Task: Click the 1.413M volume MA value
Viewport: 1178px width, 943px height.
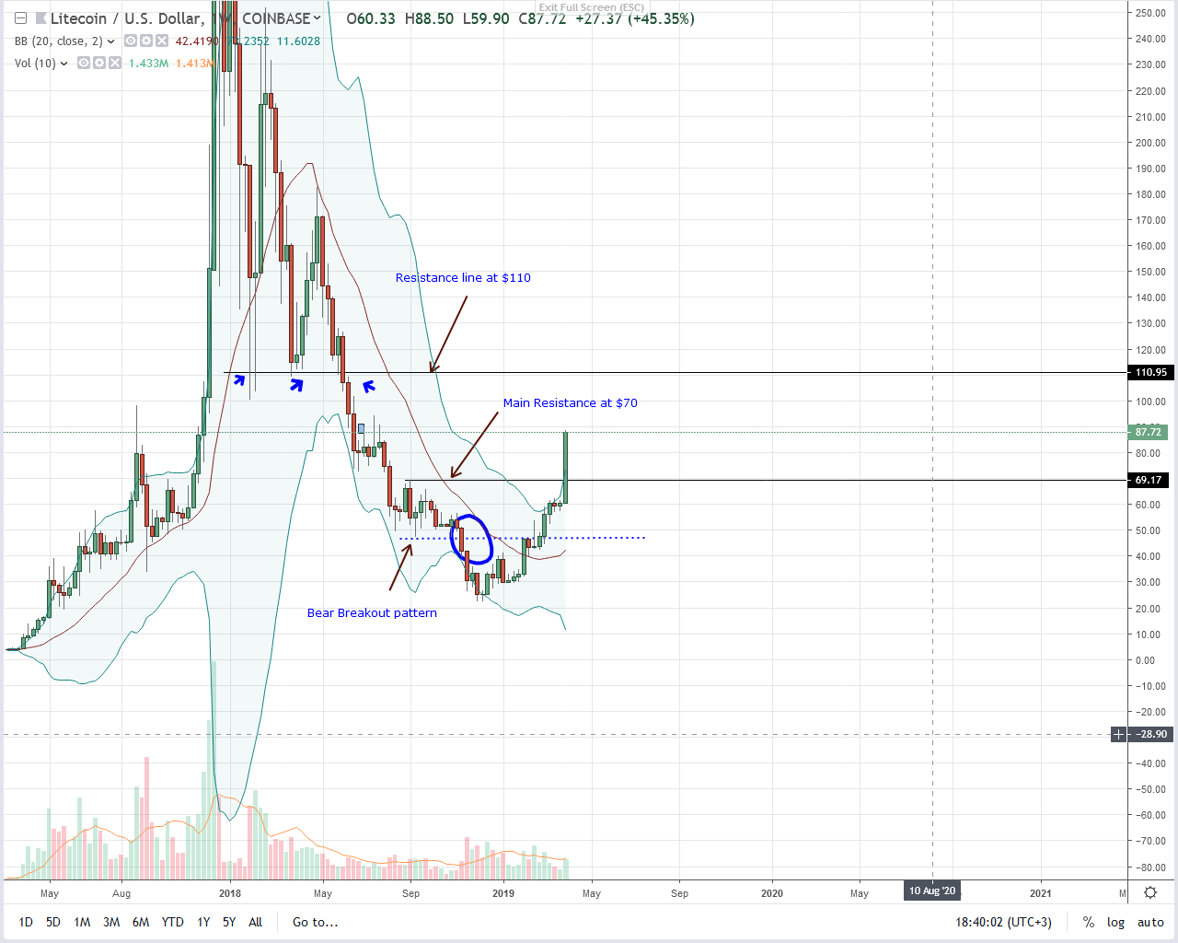Action: coord(194,64)
